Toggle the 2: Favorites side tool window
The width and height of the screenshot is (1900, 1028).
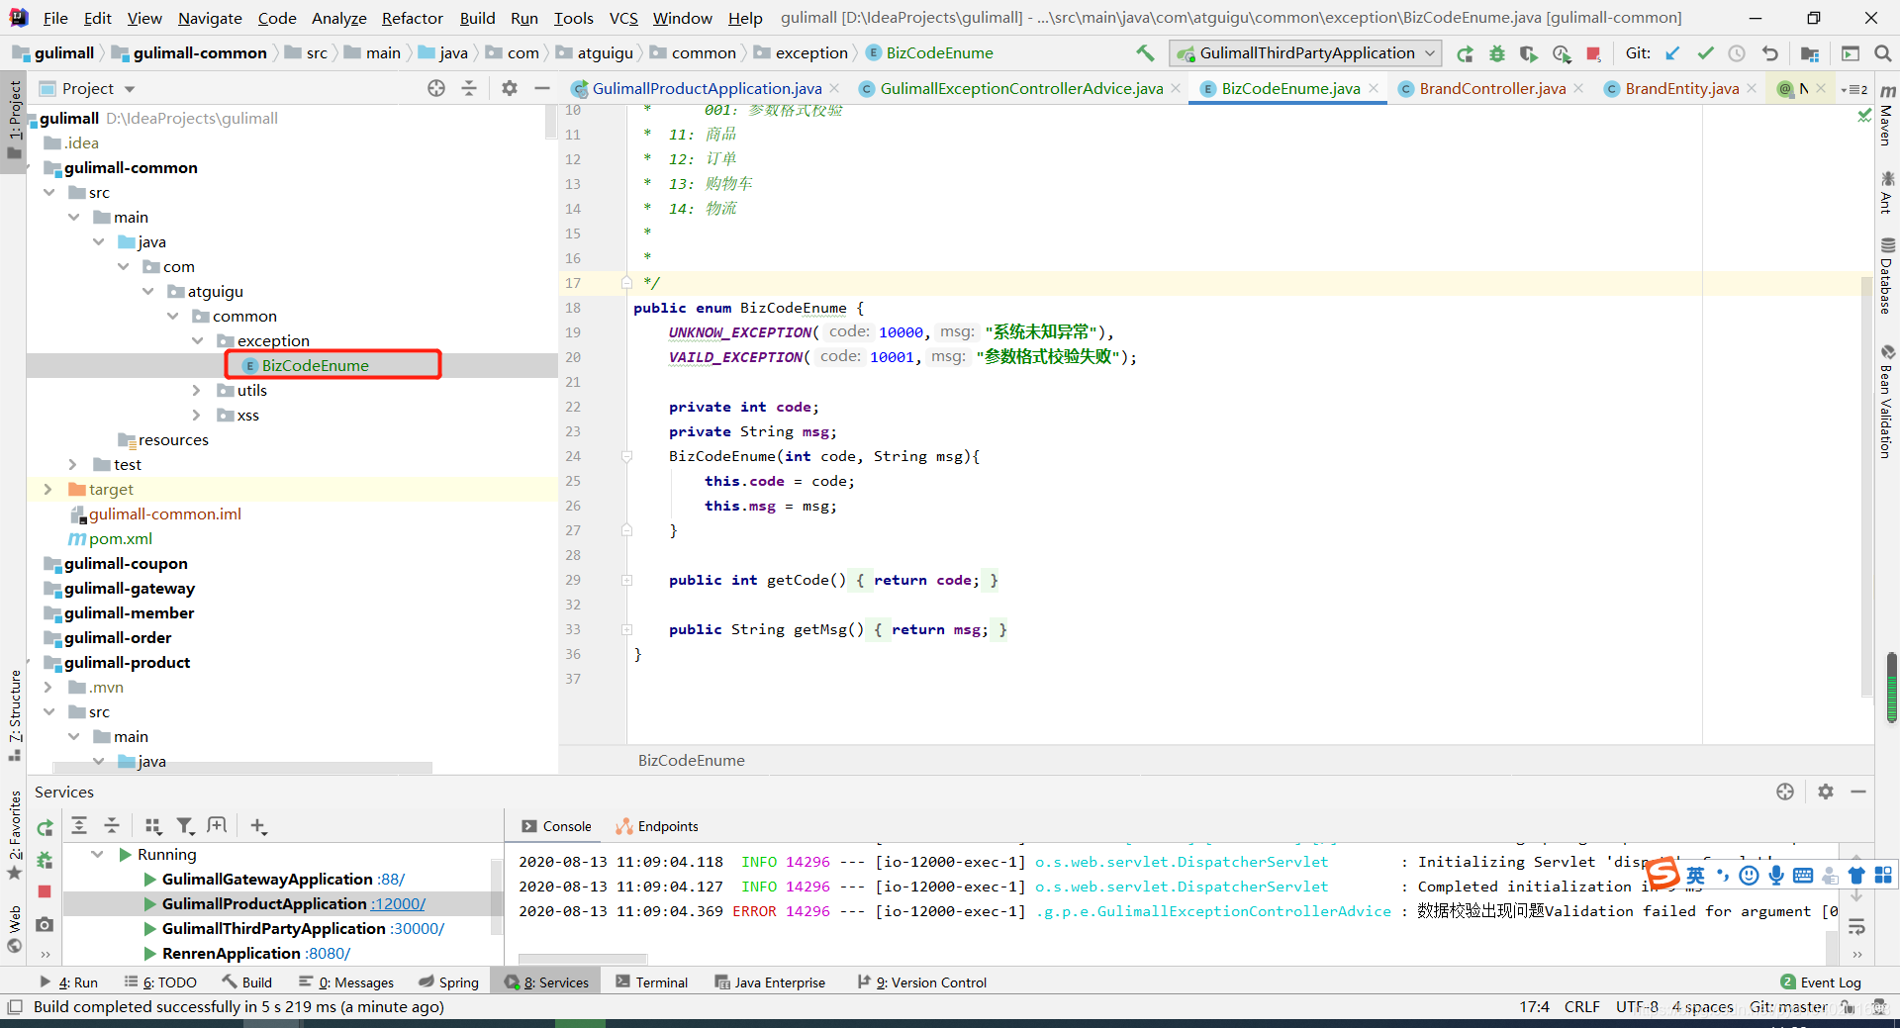pos(14,833)
